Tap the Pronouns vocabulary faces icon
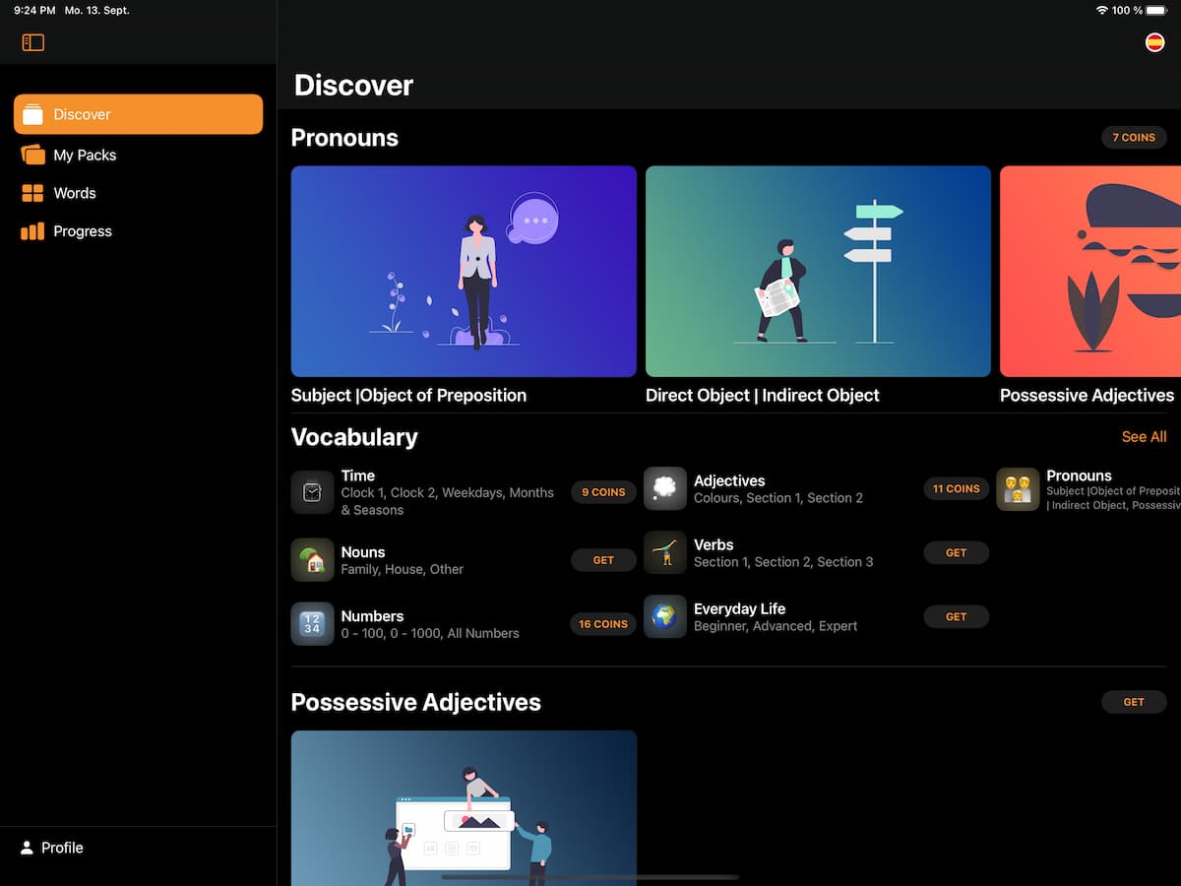Screen dimensions: 1181x886 tap(1017, 489)
